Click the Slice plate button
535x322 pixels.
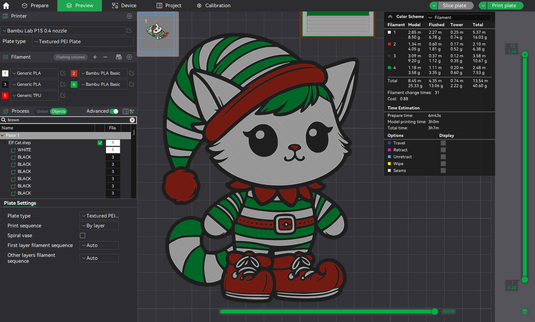(454, 5)
